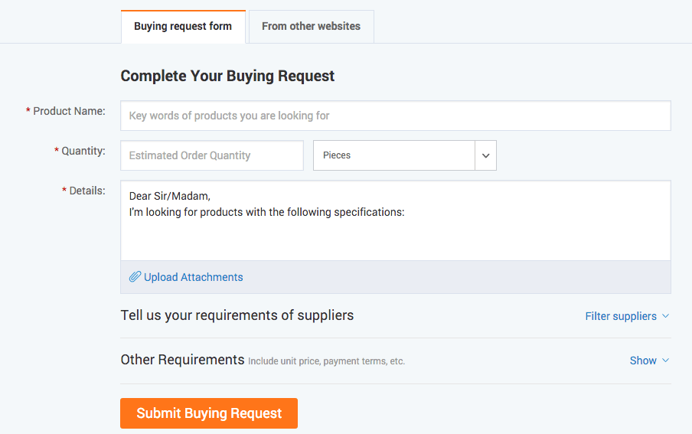Open the Upload Attachments link

[x=194, y=277]
